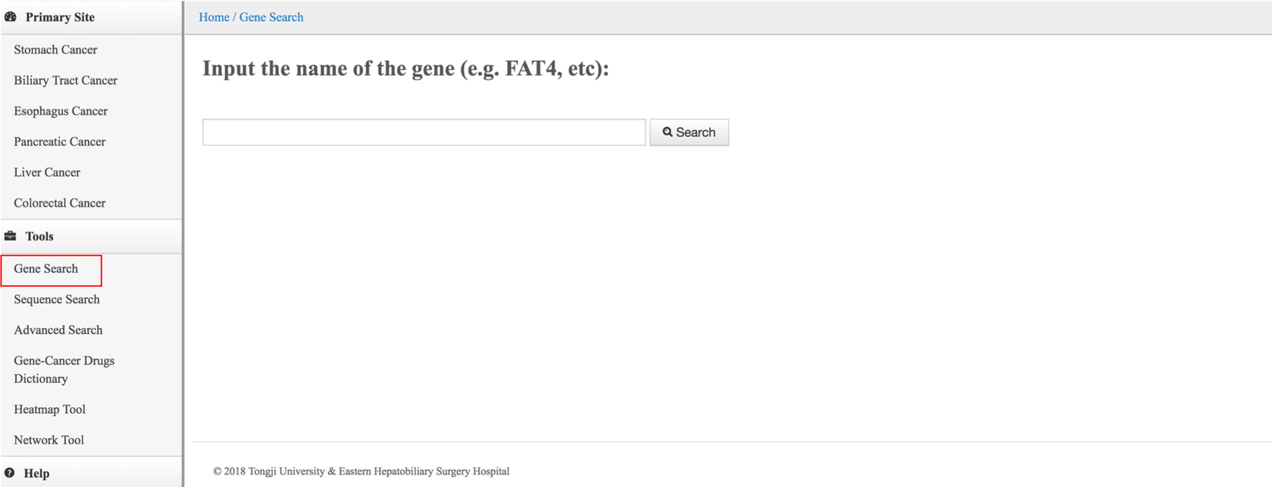Click the Help question mark icon
Screen dimensions: 1272x487
point(9,473)
